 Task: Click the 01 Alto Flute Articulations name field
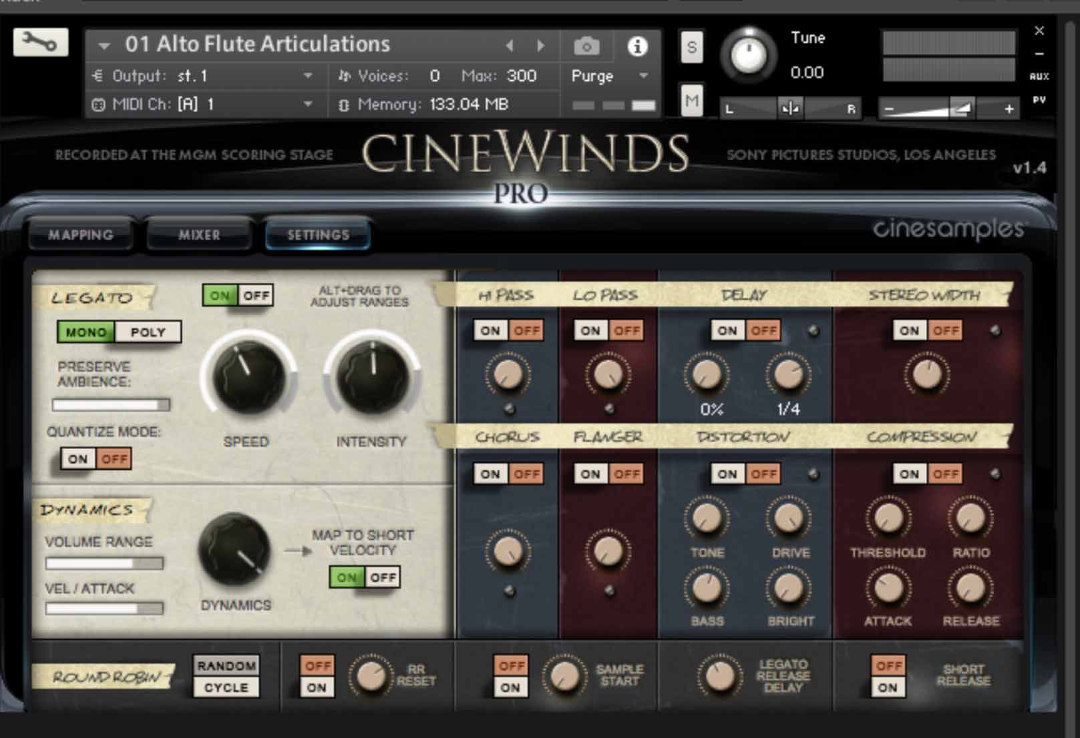(257, 44)
